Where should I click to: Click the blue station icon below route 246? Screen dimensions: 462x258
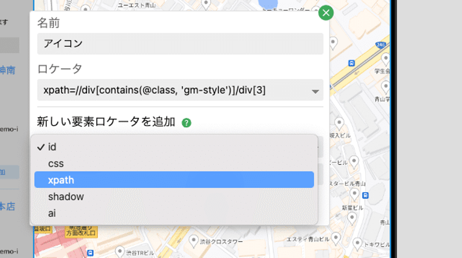coord(352,63)
